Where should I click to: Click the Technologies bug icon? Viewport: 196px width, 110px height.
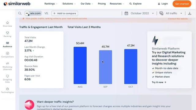tap(7, 89)
